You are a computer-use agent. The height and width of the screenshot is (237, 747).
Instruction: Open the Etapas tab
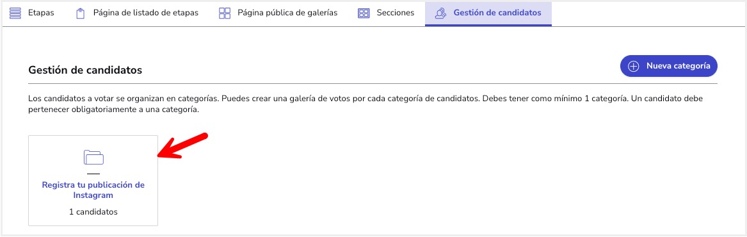[33, 13]
